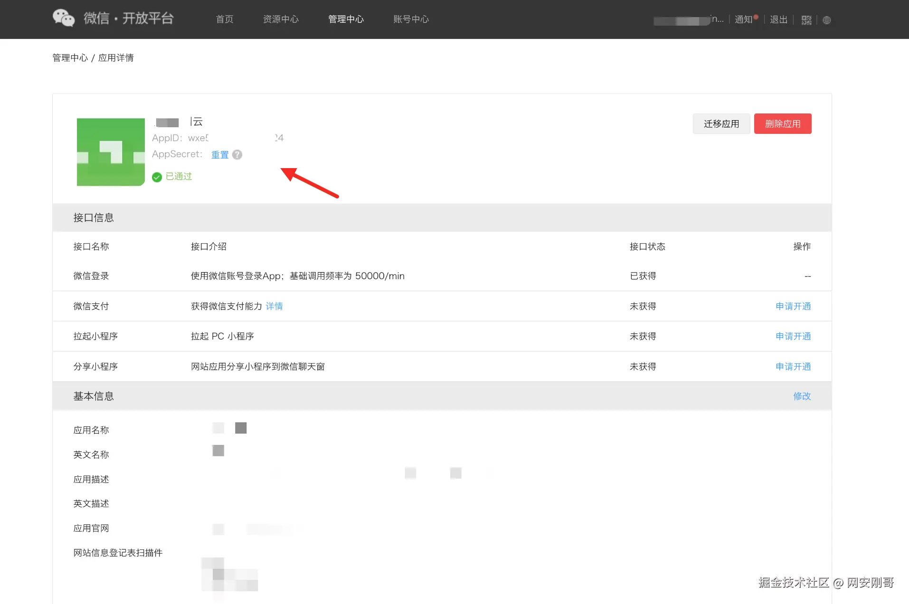Click 申请开通 in the 微信支付 row
The height and width of the screenshot is (604, 909).
click(793, 306)
